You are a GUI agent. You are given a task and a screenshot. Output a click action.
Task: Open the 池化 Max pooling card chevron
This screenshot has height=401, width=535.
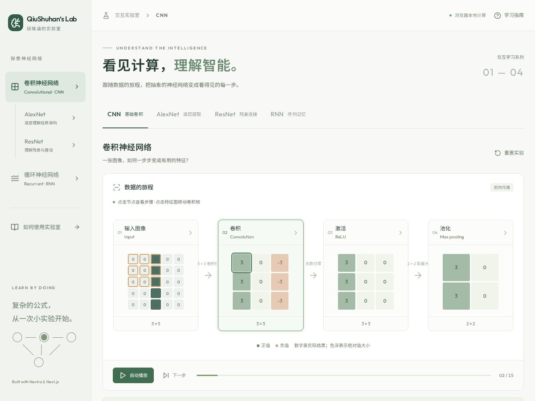click(505, 233)
